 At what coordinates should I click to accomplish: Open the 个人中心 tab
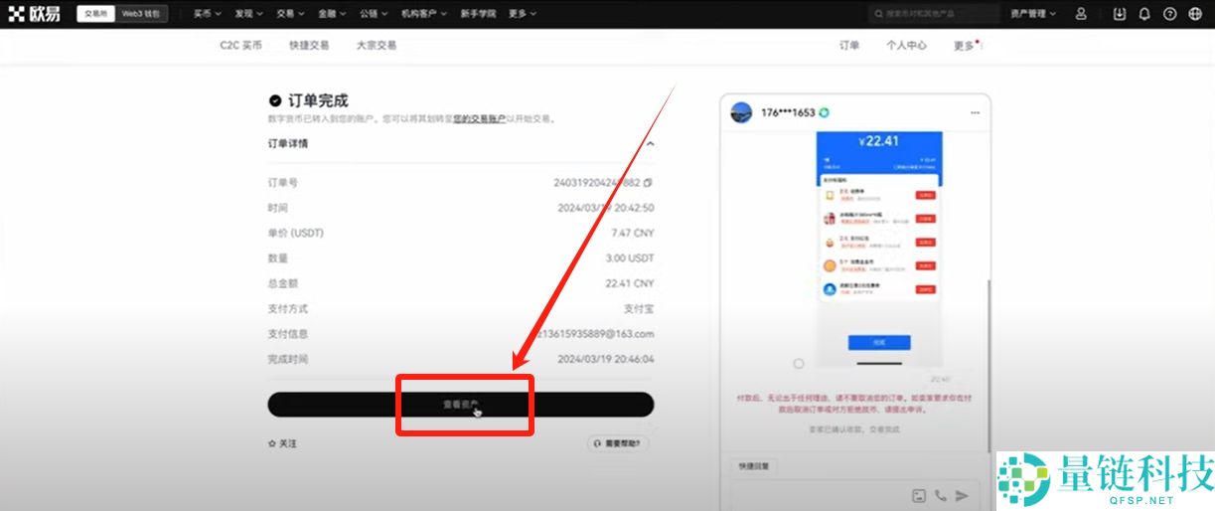pos(907,45)
